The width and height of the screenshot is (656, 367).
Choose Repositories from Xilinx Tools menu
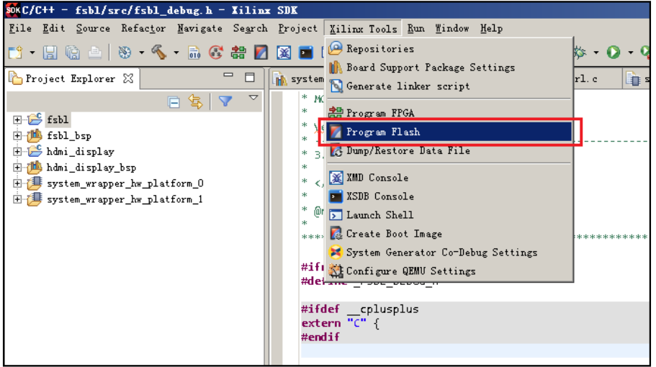[449, 49]
